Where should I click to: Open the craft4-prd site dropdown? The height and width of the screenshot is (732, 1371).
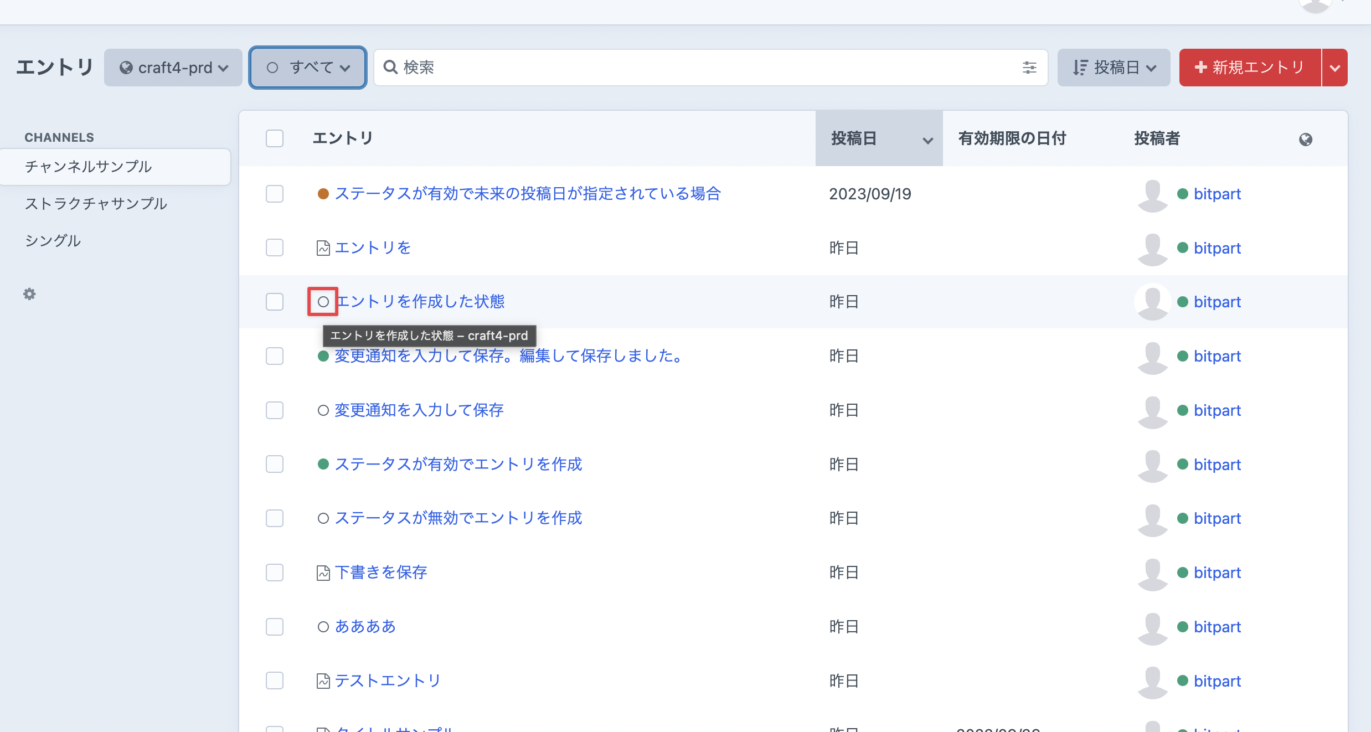coord(173,67)
